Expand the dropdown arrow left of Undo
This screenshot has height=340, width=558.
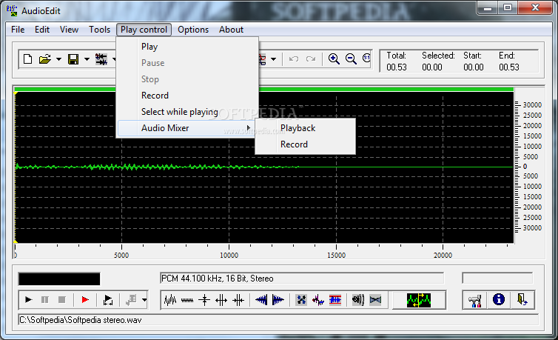pyautogui.click(x=273, y=59)
